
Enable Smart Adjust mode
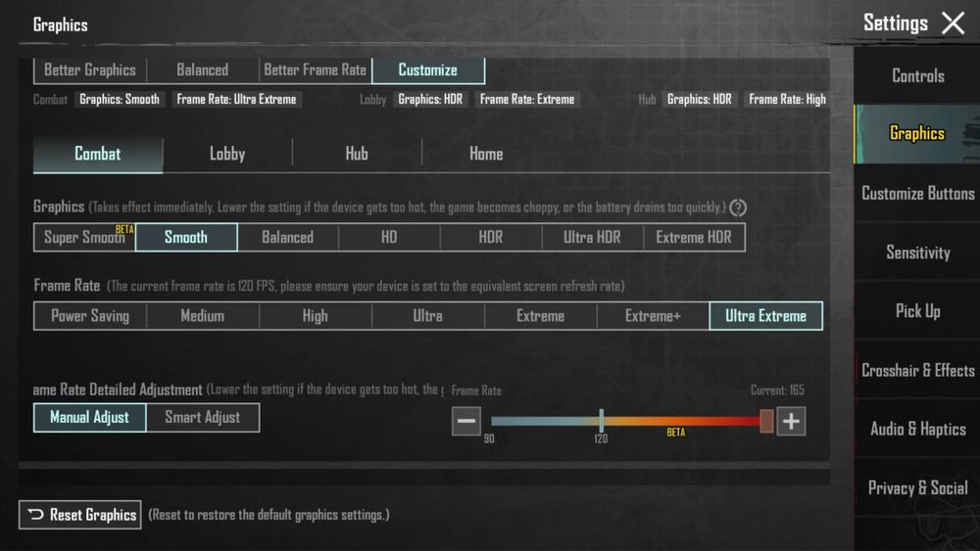pos(203,418)
